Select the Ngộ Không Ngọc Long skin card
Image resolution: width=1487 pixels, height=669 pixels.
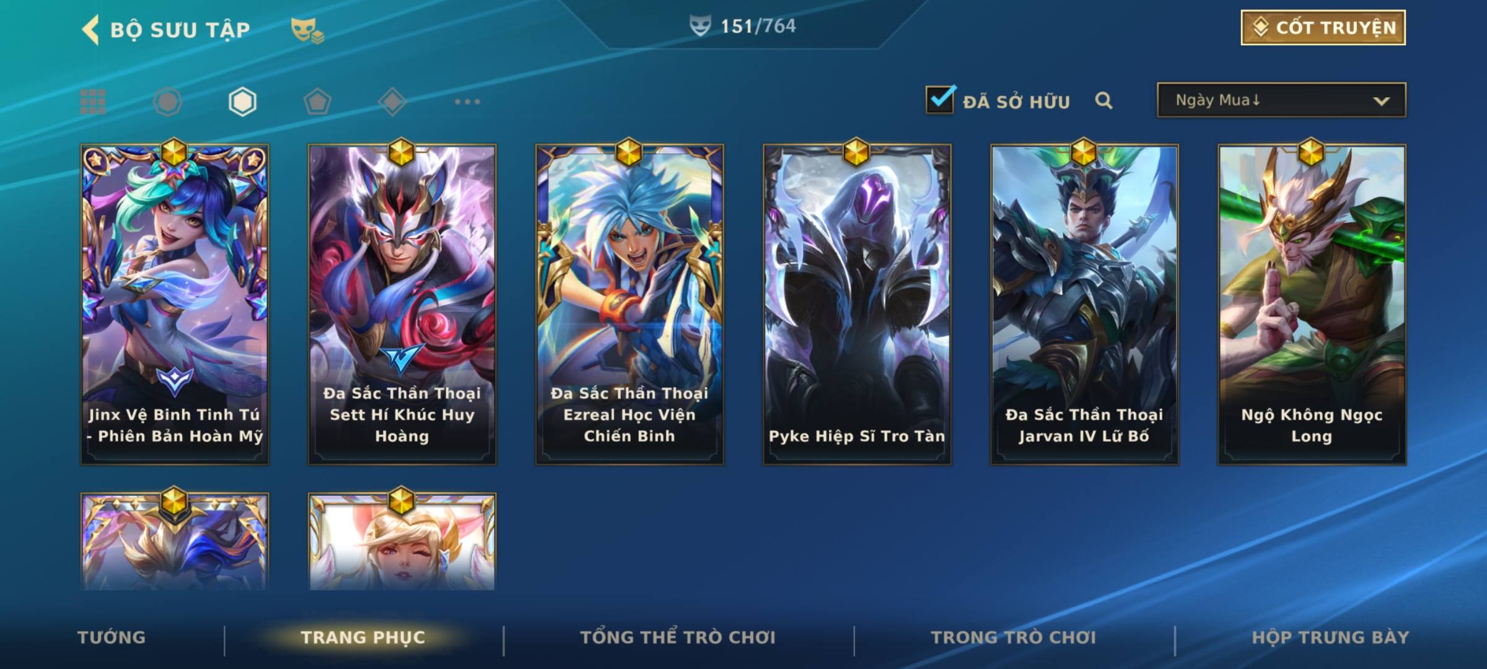click(x=1312, y=304)
